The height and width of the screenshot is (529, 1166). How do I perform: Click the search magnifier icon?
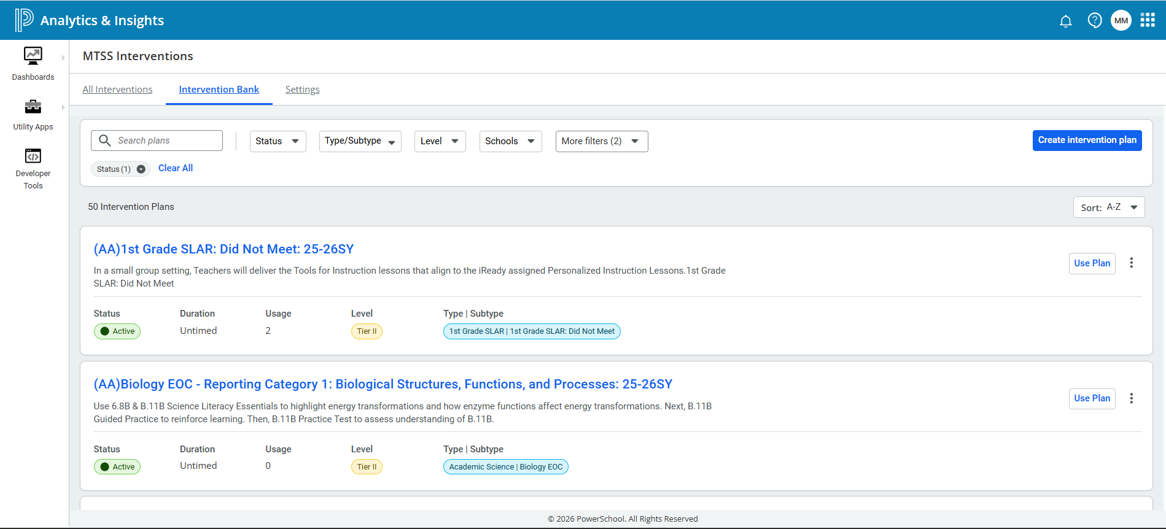pos(105,141)
